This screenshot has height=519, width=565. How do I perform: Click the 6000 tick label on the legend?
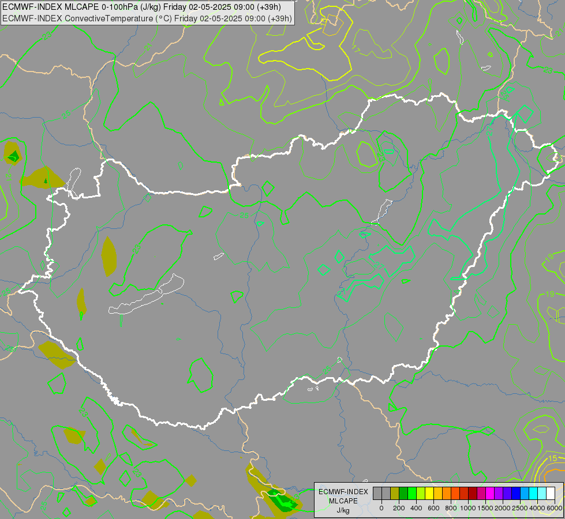coord(555,508)
